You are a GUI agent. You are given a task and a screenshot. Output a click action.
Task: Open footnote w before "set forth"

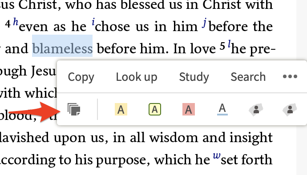tap(217, 155)
